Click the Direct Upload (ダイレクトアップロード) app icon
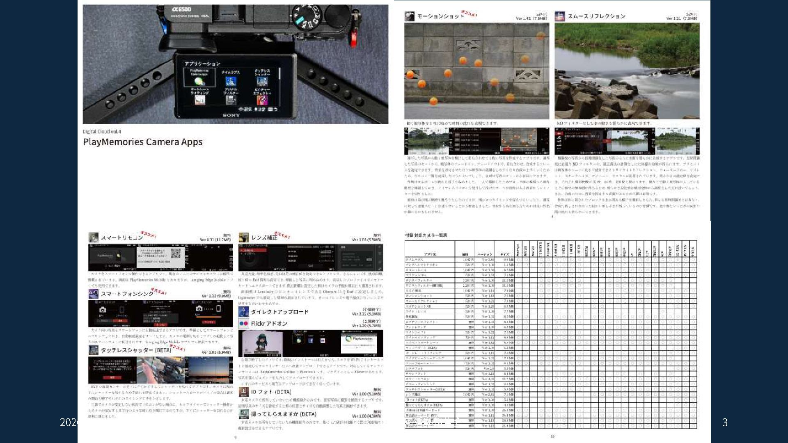788x443 pixels. [x=244, y=312]
